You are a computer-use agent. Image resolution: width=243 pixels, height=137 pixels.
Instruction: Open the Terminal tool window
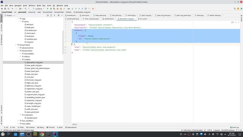50,127
